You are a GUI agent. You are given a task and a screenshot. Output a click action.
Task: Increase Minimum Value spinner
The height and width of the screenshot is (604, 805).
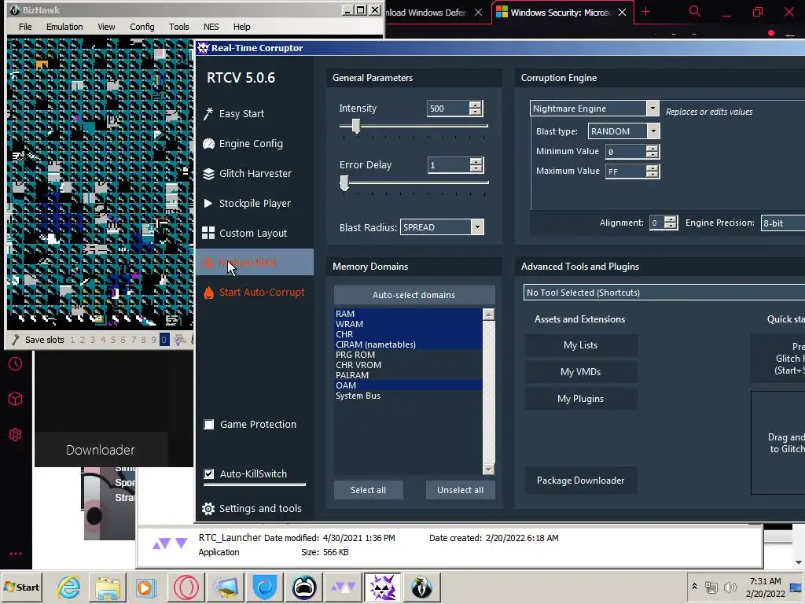pyautogui.click(x=652, y=148)
